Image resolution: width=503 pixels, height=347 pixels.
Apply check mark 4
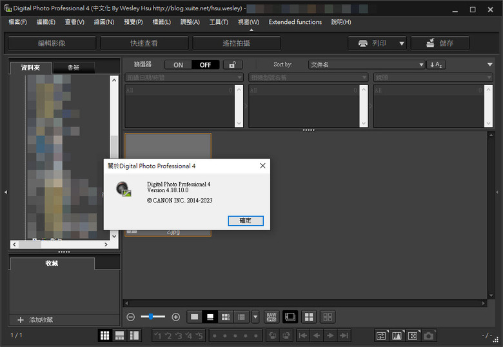[x=188, y=336]
